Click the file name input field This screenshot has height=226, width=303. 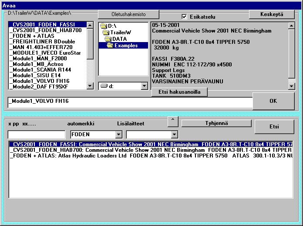[x=130, y=102]
